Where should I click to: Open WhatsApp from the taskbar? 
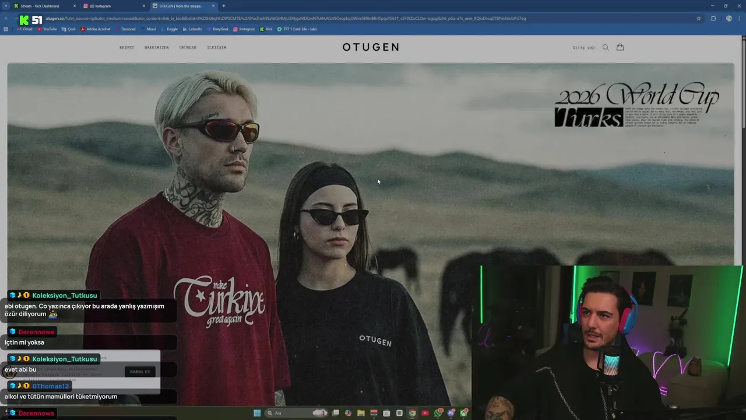438,413
